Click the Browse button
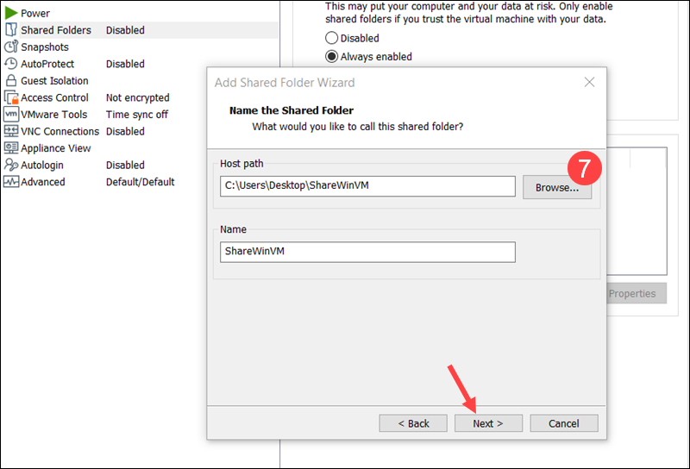The image size is (690, 469). pos(556,187)
